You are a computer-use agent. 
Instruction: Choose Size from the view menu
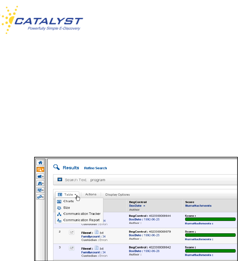coord(67,208)
